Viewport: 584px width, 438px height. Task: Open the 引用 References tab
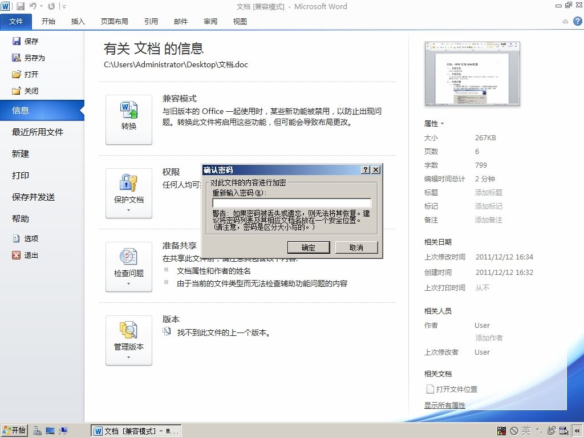(151, 22)
